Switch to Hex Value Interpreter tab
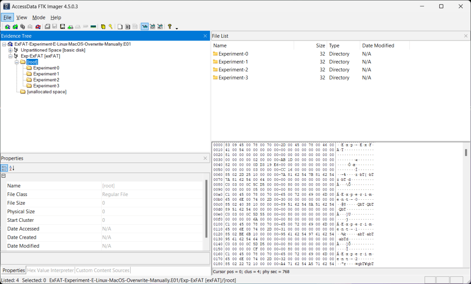This screenshot has width=471, height=284. [x=51, y=270]
